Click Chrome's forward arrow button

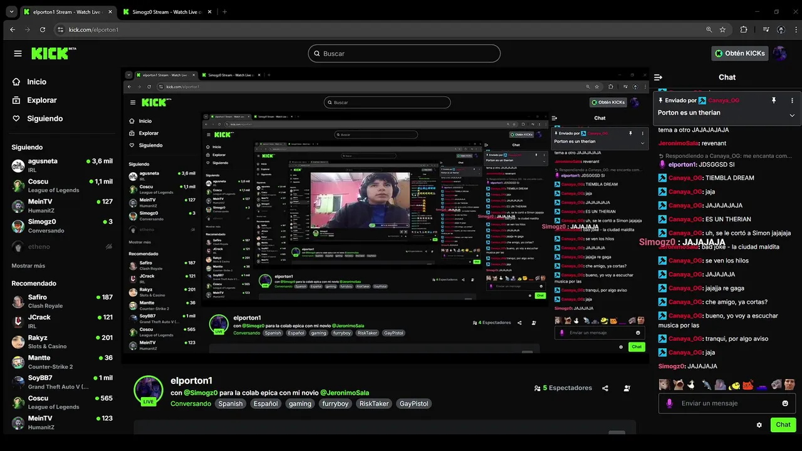28,29
